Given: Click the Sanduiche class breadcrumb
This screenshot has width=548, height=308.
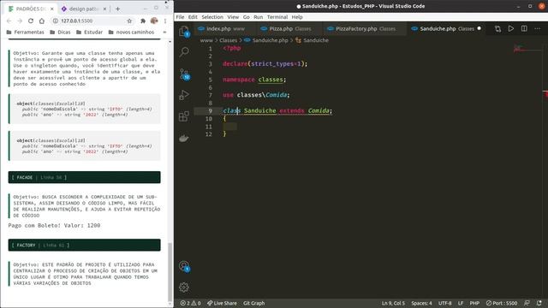Looking at the screenshot, I should click(x=312, y=40).
